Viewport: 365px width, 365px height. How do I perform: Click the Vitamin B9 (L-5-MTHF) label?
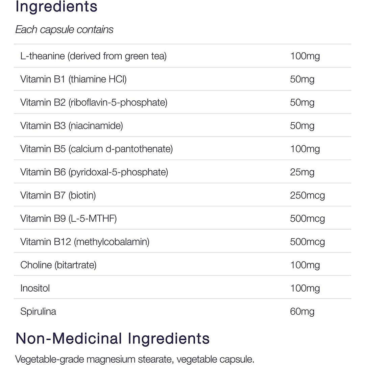(x=68, y=219)
